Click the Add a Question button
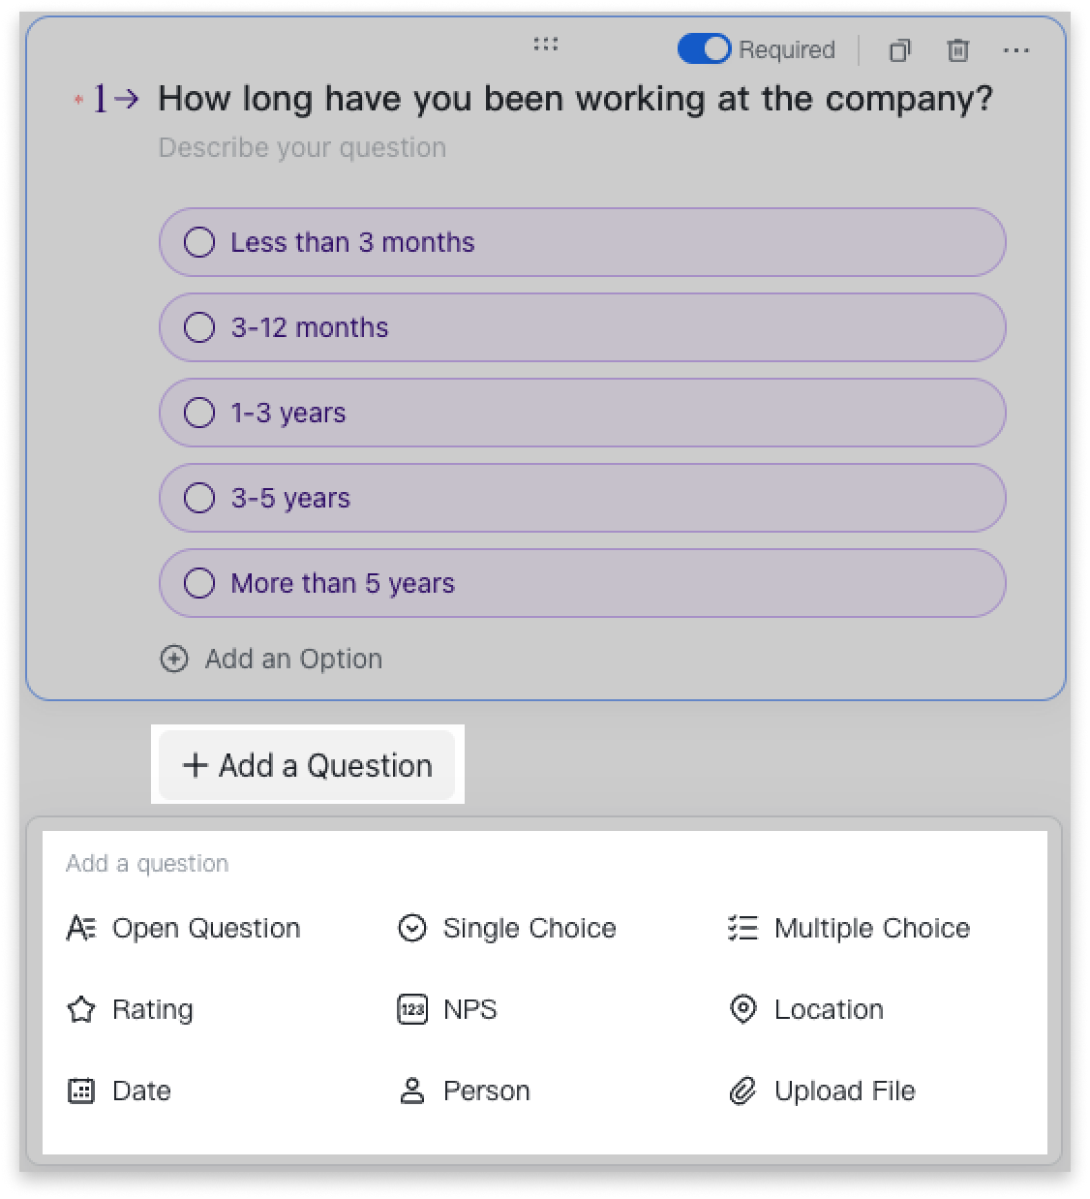Viewport: 1090px width, 1199px height. pos(307,765)
